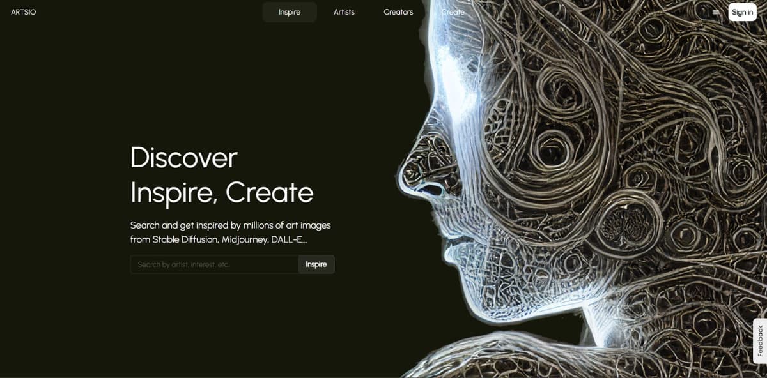The image size is (767, 378).
Task: Focus the search by artist input field
Action: [x=214, y=264]
